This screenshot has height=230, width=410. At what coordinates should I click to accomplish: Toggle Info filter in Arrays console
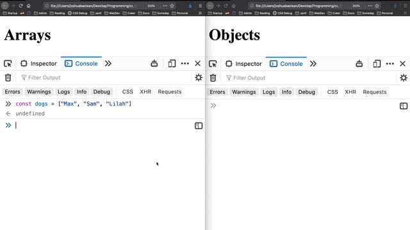81,92
